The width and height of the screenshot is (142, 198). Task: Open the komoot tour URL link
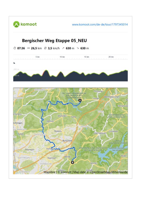[100, 25]
